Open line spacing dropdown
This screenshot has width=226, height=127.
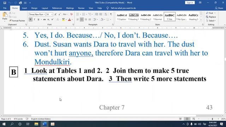tap(95, 19)
